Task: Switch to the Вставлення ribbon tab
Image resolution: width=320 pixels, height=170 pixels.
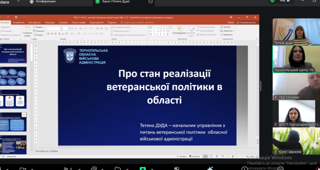Action: 18,22
